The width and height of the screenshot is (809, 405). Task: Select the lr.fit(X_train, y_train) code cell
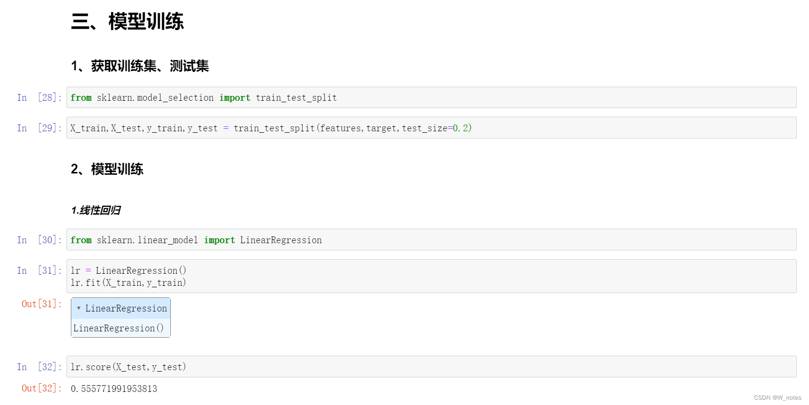coord(431,276)
